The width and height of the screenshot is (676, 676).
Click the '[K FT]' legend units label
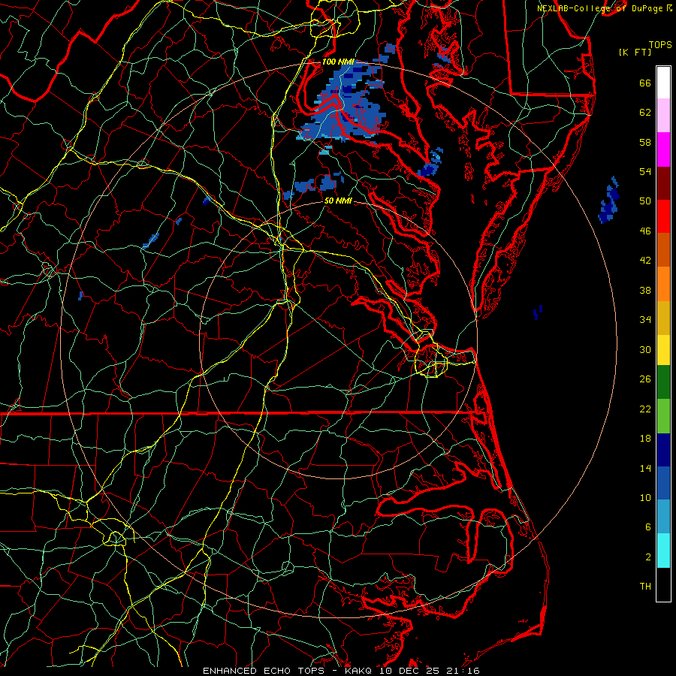(635, 52)
